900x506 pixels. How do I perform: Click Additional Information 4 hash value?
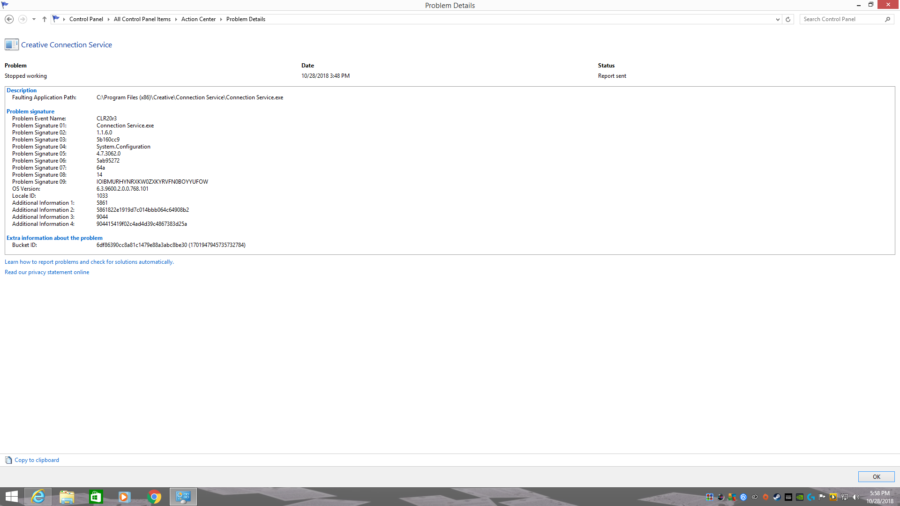click(142, 224)
